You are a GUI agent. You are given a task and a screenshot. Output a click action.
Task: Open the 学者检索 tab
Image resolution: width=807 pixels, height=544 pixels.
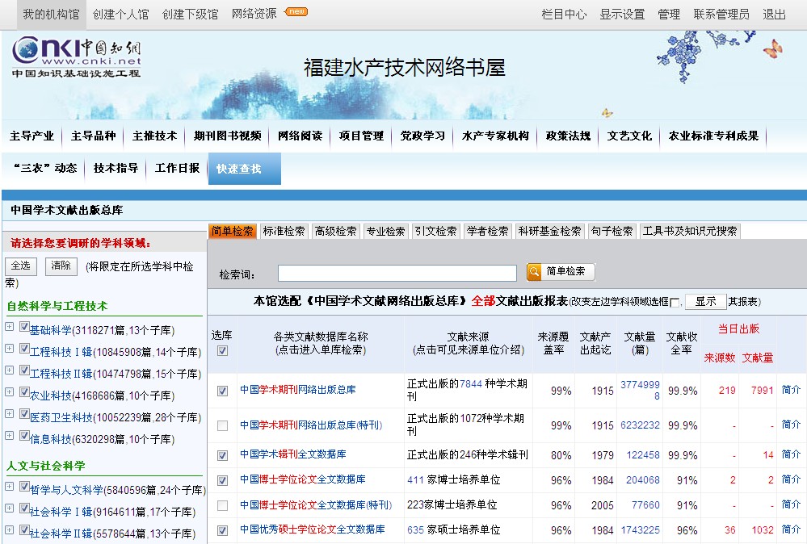[487, 232]
